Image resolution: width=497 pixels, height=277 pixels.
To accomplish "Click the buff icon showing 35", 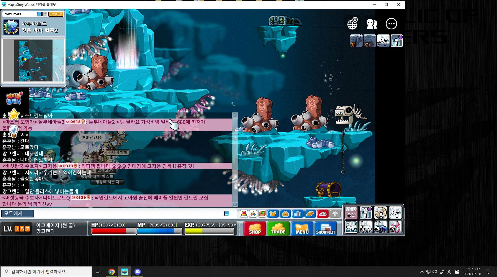I will point(370,41).
